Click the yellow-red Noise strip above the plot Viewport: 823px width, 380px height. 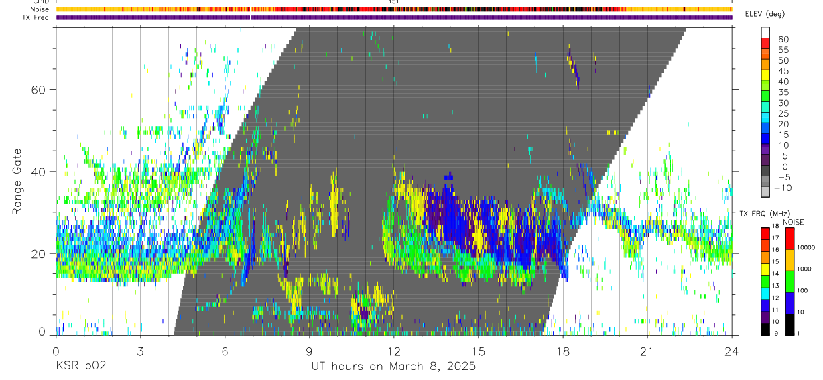(393, 9)
